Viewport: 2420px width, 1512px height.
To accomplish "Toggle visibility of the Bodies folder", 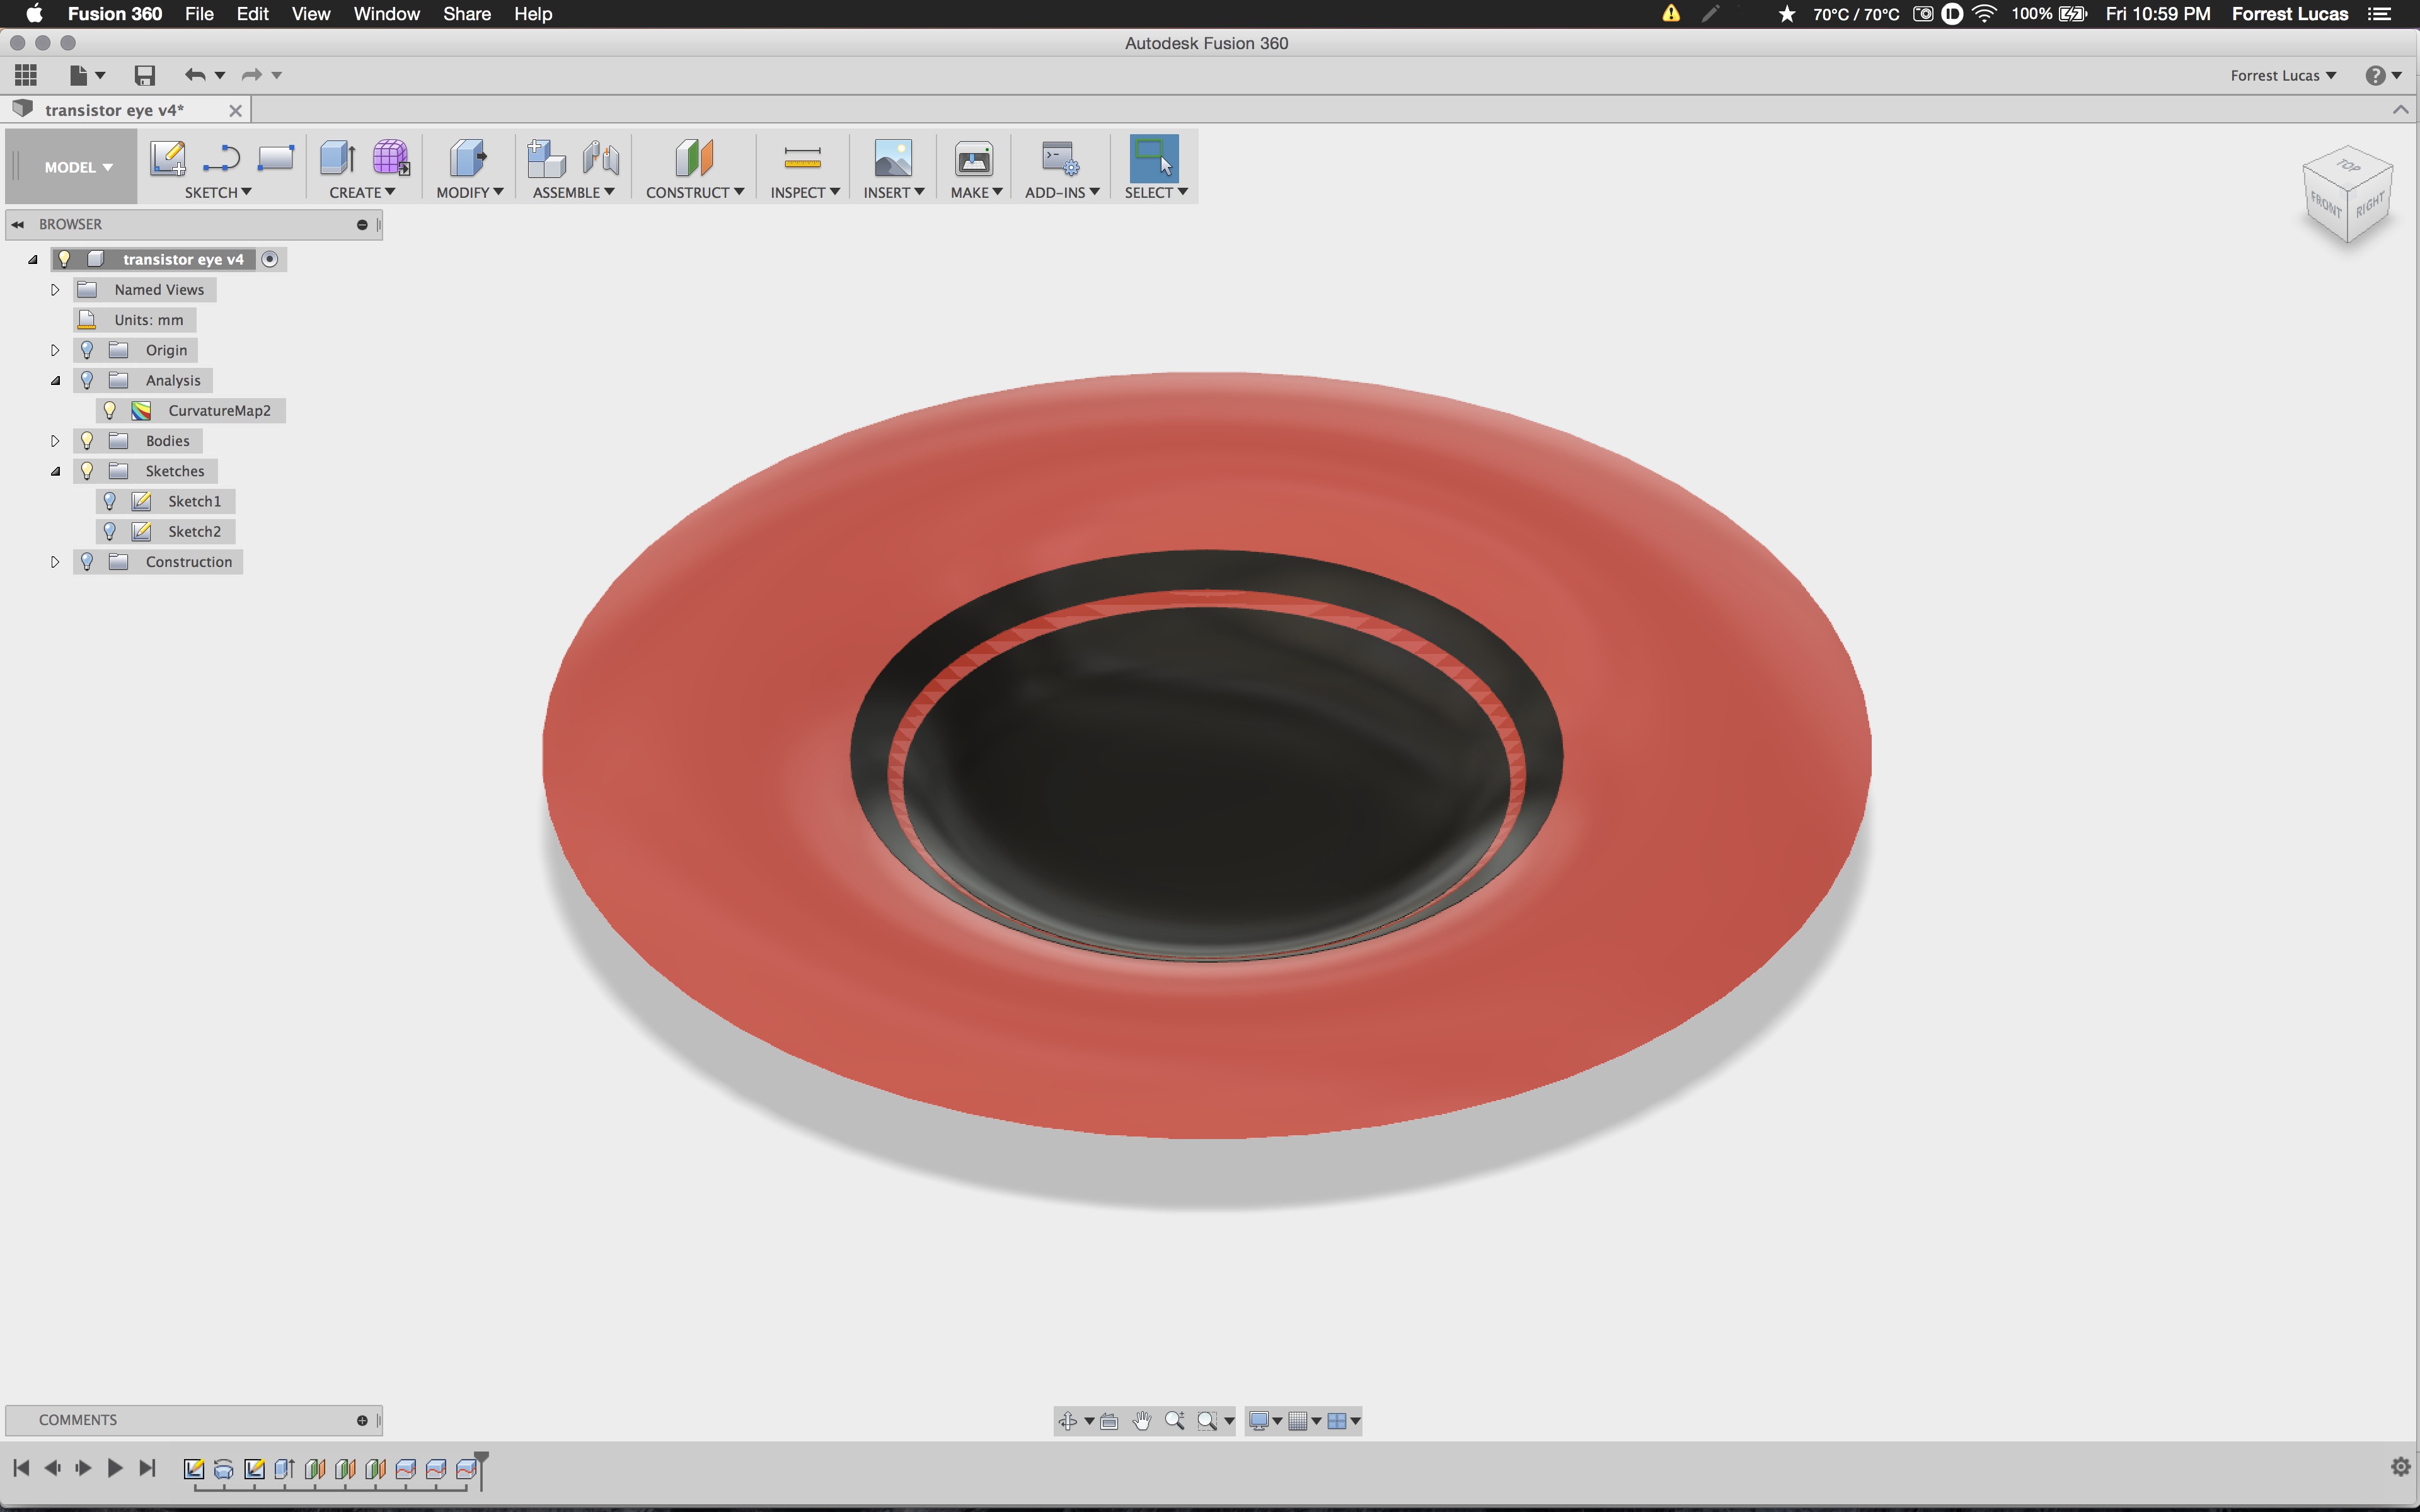I will click(87, 441).
